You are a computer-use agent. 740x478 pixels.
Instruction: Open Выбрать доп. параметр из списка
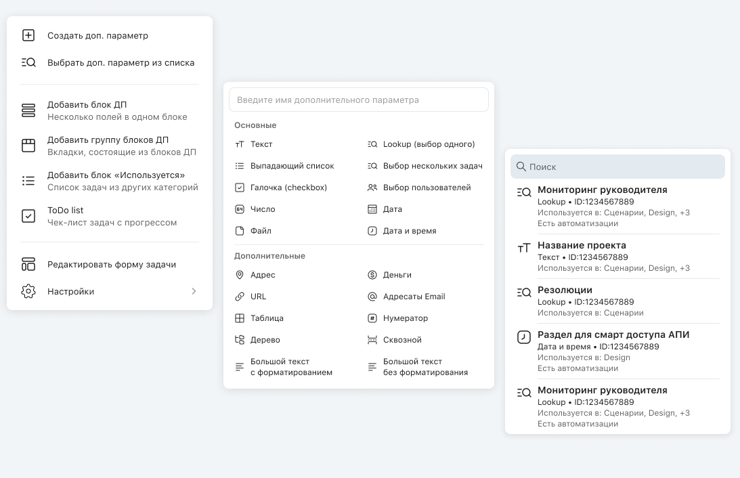[121, 63]
